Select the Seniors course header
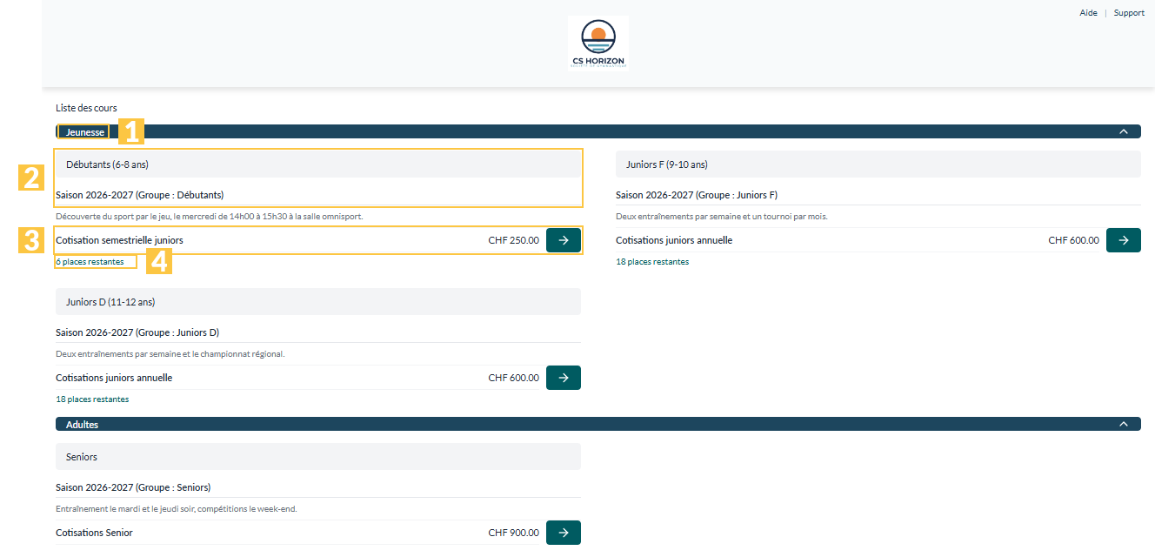This screenshot has height=557, width=1155. [x=318, y=457]
